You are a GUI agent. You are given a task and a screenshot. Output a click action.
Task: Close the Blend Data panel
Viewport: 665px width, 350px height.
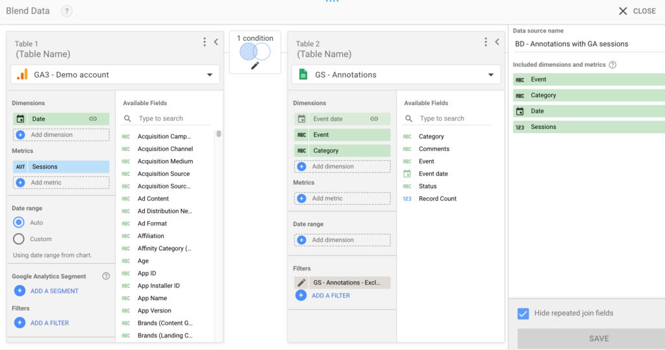pos(636,11)
